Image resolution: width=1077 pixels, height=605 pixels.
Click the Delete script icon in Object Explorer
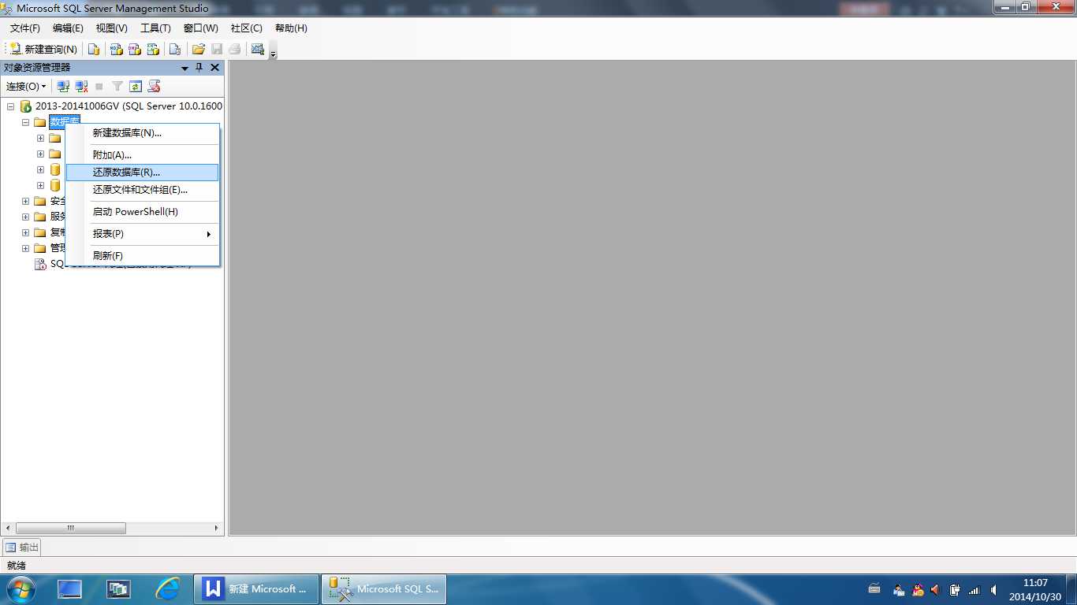[x=155, y=86]
